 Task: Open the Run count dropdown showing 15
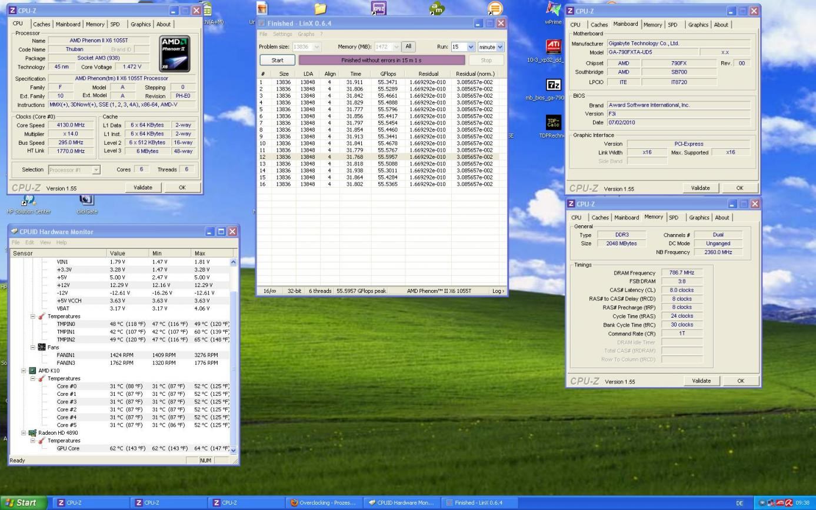click(470, 47)
